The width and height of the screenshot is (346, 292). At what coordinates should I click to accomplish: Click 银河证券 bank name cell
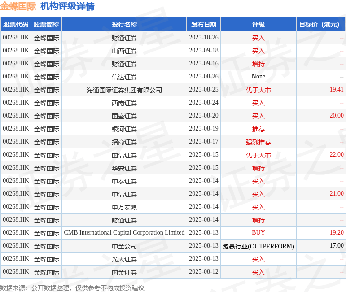124,129
